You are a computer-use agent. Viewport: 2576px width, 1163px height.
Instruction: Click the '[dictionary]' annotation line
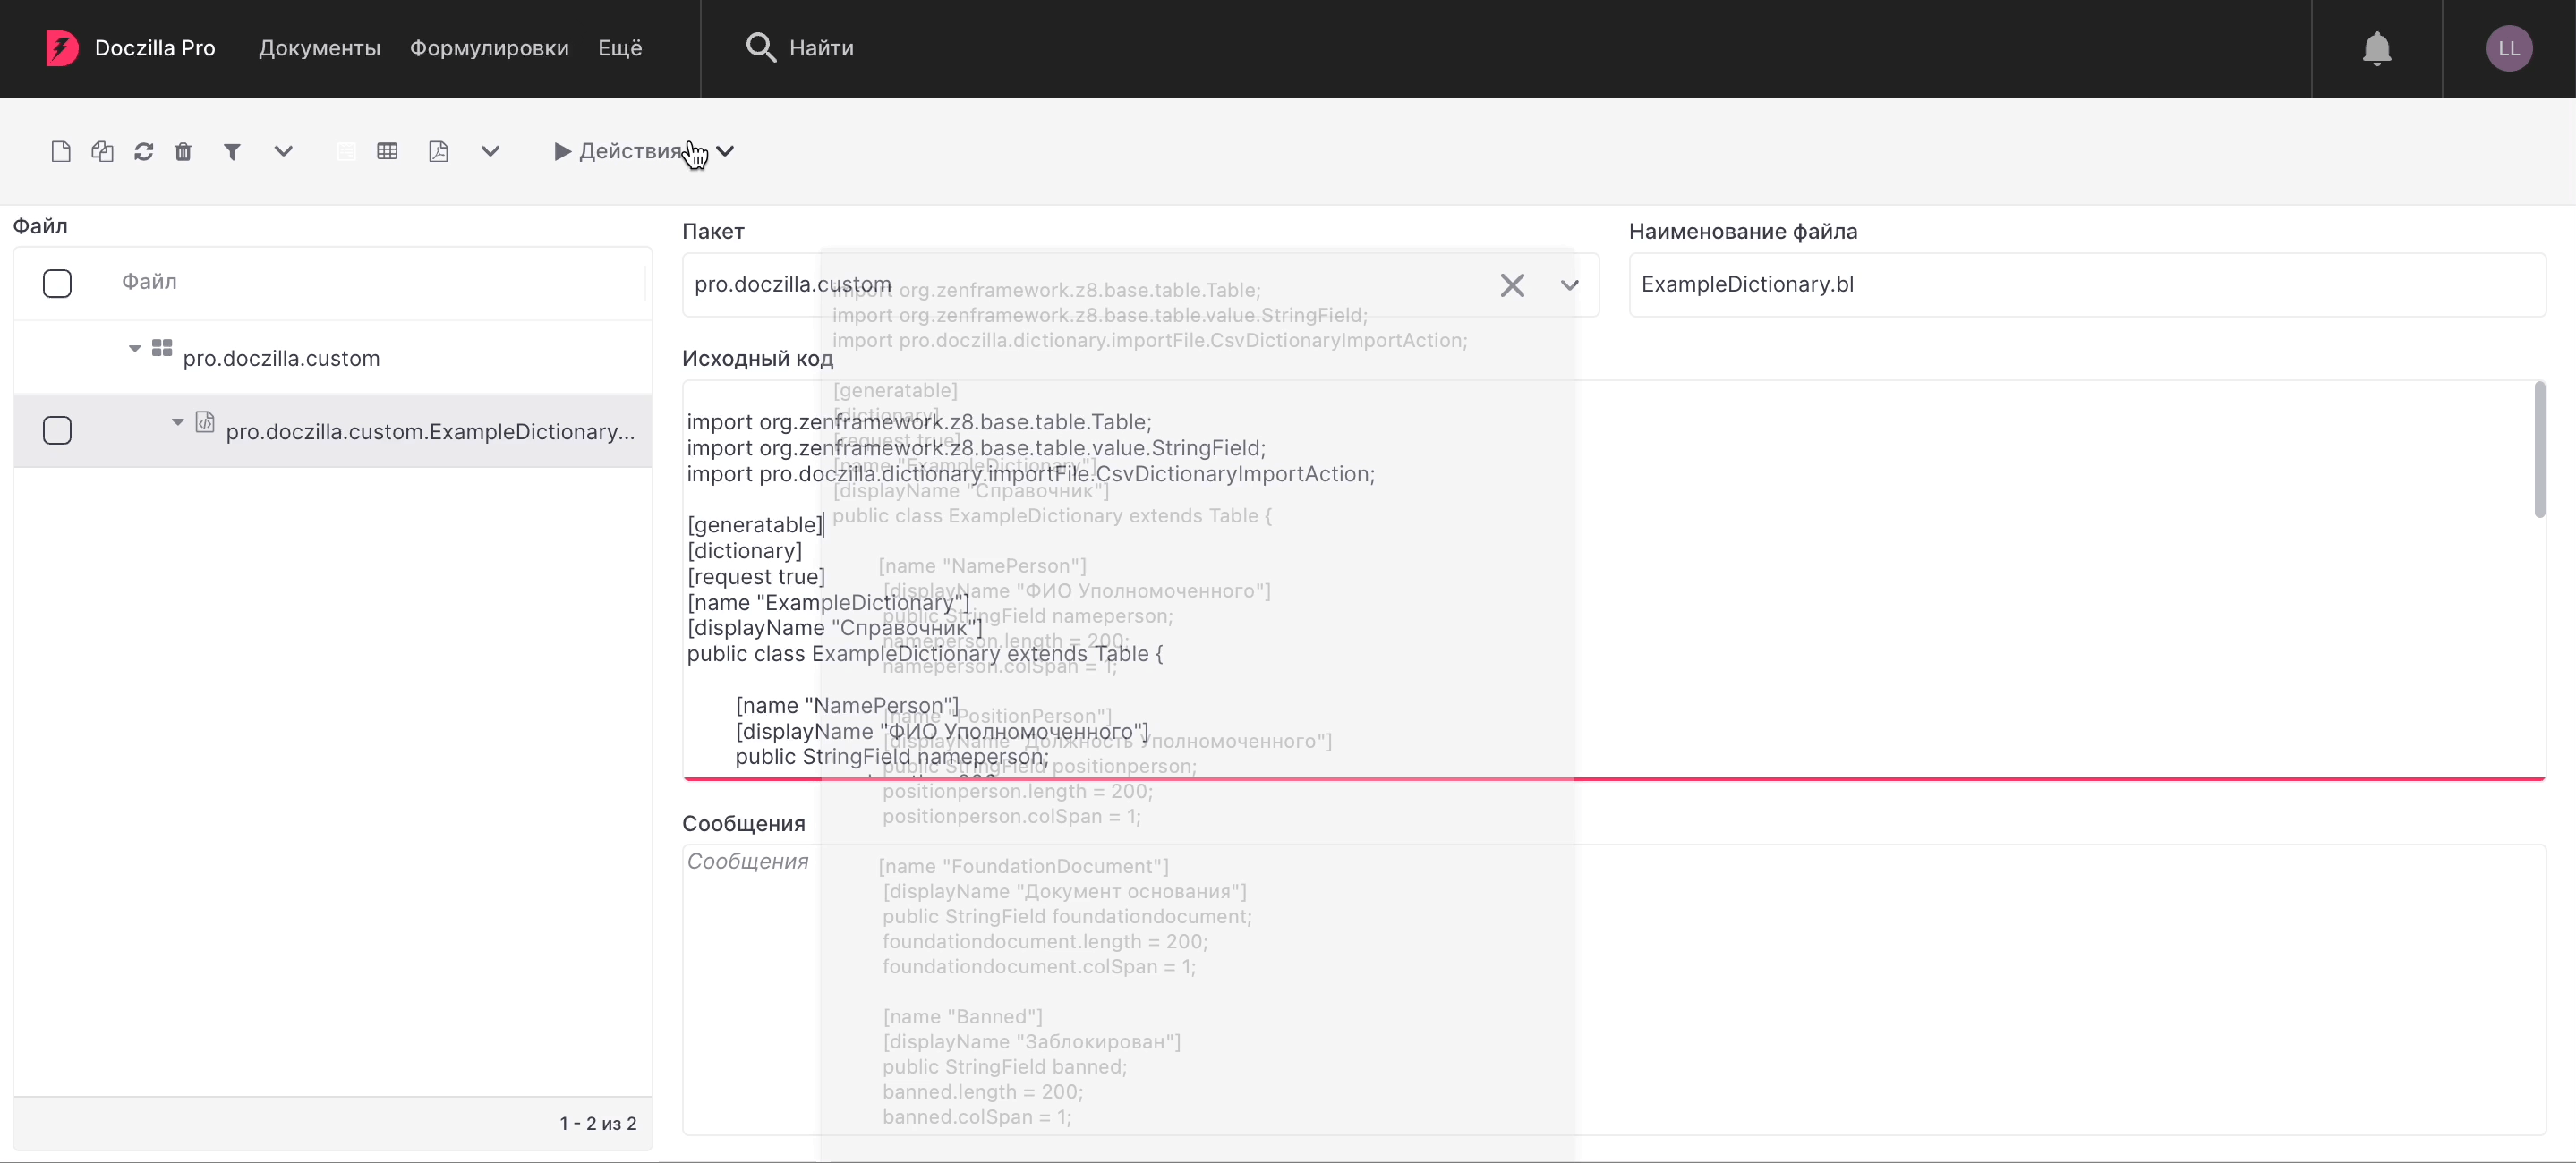pos(745,550)
